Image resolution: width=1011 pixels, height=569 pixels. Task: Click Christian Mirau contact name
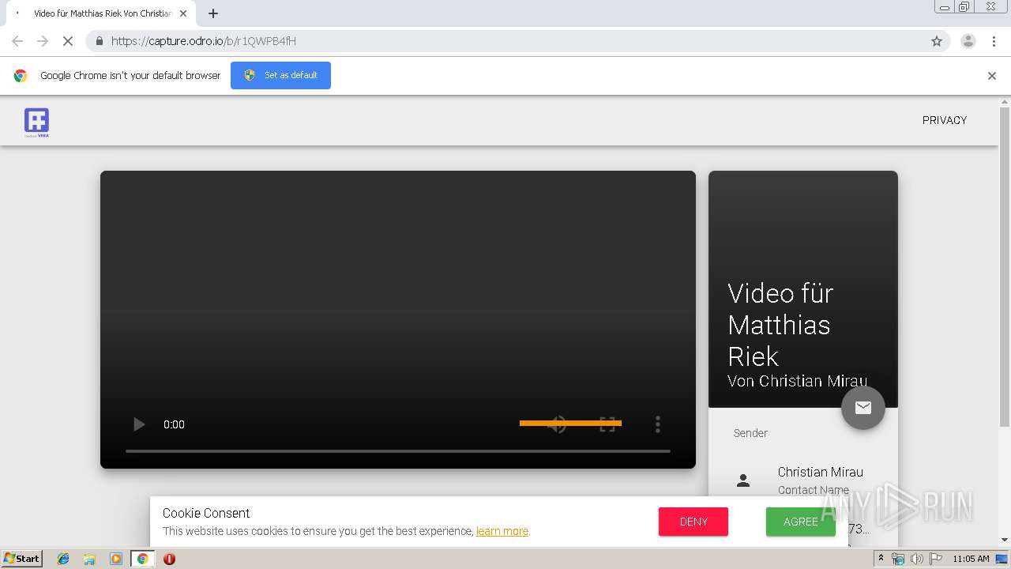(820, 472)
